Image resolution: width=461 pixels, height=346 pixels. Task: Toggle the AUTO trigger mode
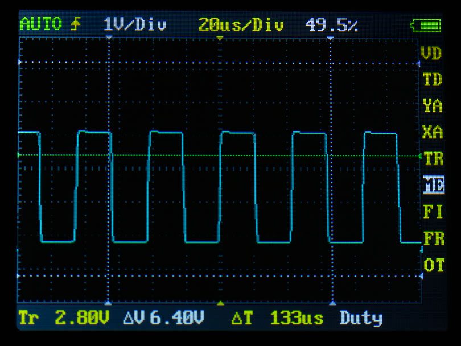42,24
